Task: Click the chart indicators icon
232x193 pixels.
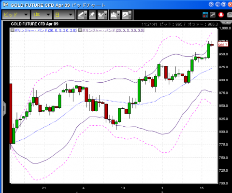Action: coord(213,15)
